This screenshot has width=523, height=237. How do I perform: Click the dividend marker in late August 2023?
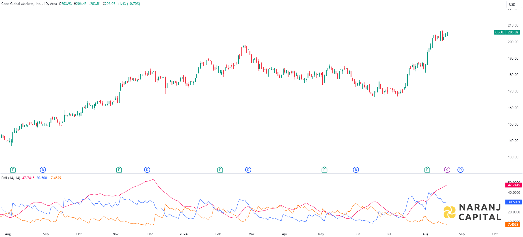point(43,170)
